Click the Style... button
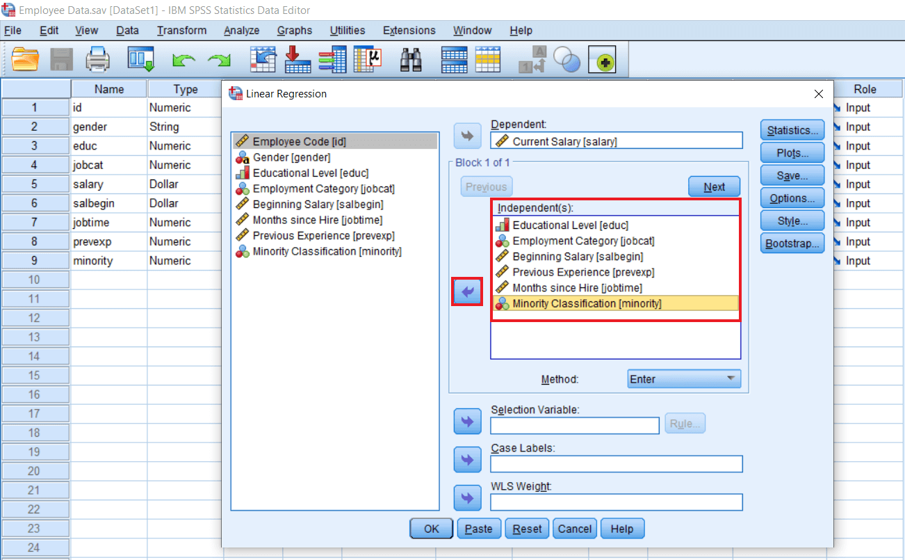The width and height of the screenshot is (905, 560). click(x=792, y=221)
